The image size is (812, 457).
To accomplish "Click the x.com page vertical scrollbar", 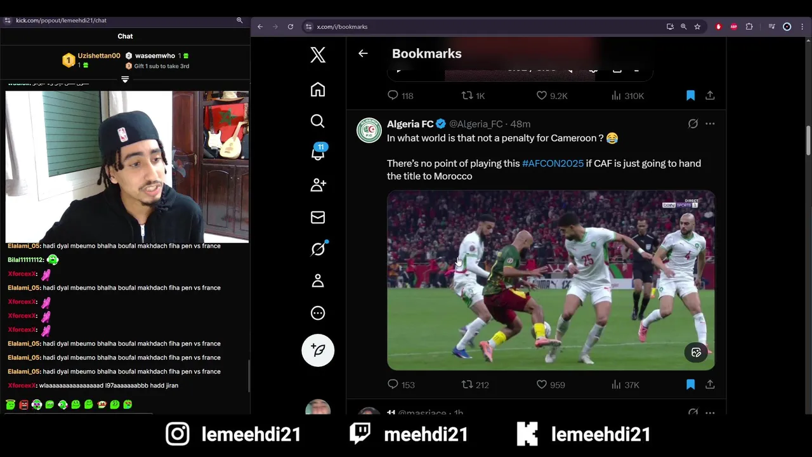I will (x=808, y=140).
